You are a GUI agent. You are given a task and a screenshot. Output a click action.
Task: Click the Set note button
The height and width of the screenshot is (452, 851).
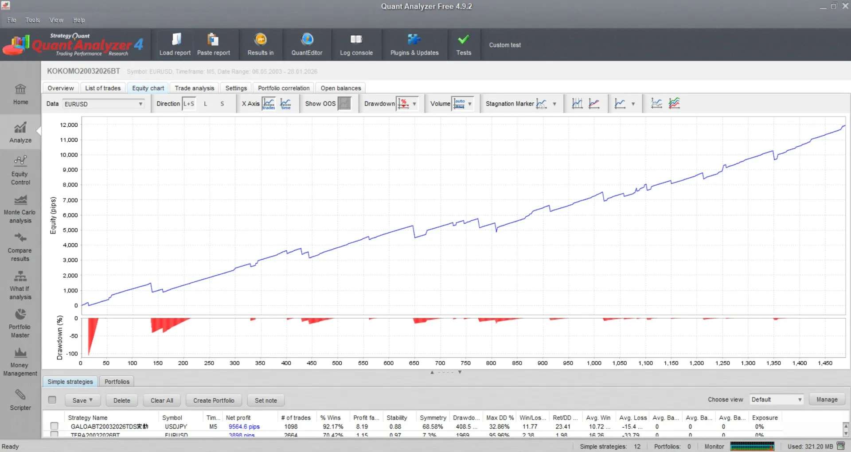266,400
